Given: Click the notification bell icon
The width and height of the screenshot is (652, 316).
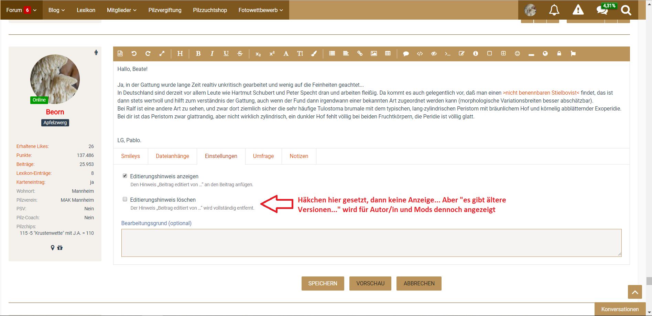Looking at the screenshot, I should click(x=554, y=10).
